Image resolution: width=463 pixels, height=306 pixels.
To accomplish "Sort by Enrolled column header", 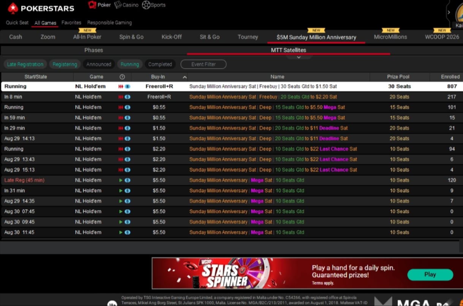I will [x=450, y=77].
